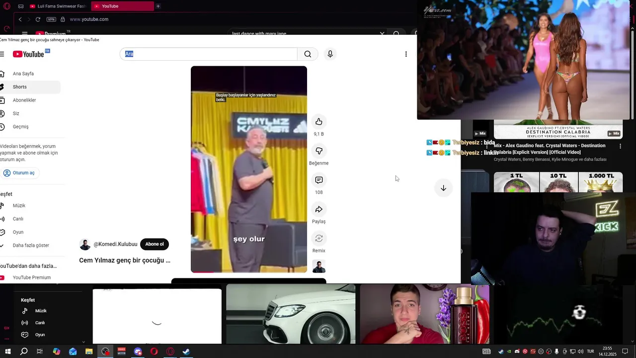
Task: Open Destination Calabria mix video title
Action: [550, 149]
